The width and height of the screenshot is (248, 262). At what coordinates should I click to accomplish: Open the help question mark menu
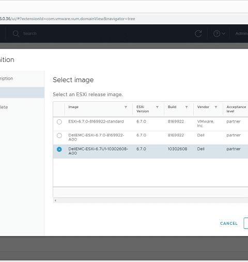(216, 34)
